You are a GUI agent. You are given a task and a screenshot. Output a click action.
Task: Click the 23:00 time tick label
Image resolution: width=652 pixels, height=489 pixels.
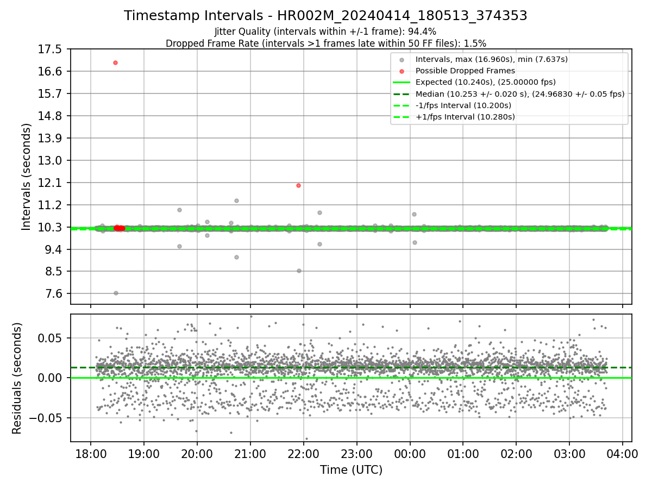point(357,453)
